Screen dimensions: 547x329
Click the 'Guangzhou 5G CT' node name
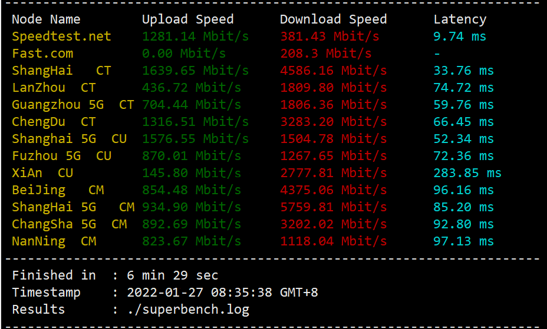tap(73, 104)
